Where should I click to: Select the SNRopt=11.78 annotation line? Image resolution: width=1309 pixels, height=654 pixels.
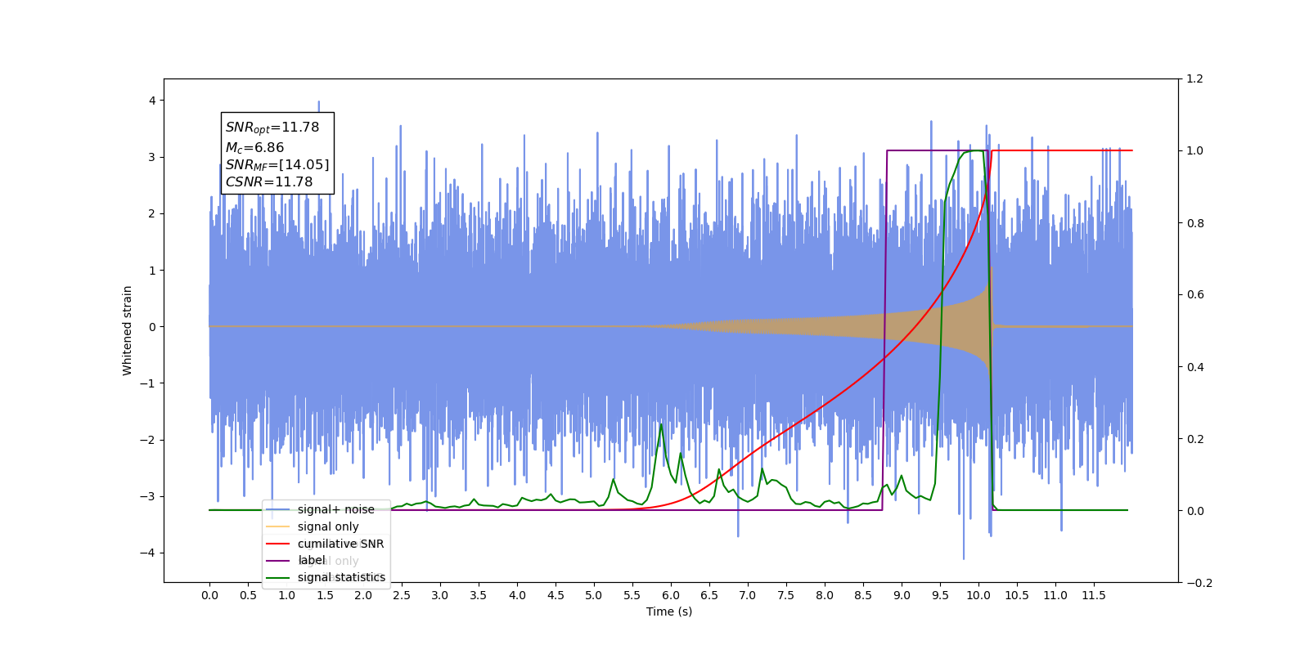click(272, 128)
